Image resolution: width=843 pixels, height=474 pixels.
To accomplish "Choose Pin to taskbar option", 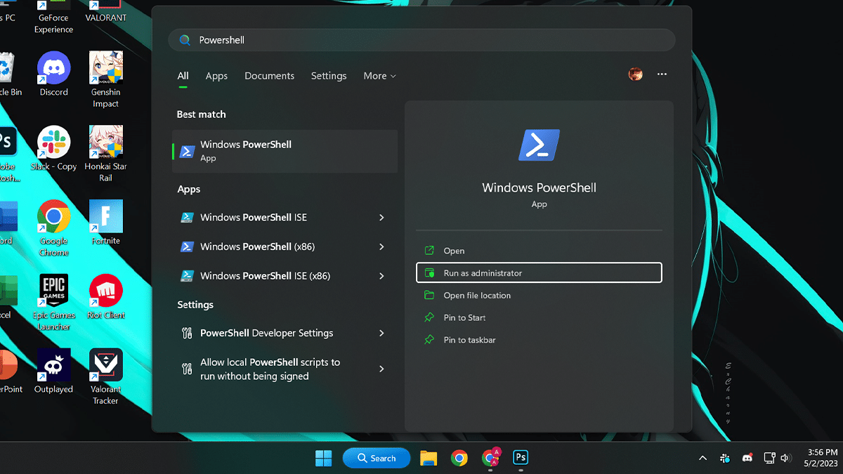I will [x=469, y=340].
